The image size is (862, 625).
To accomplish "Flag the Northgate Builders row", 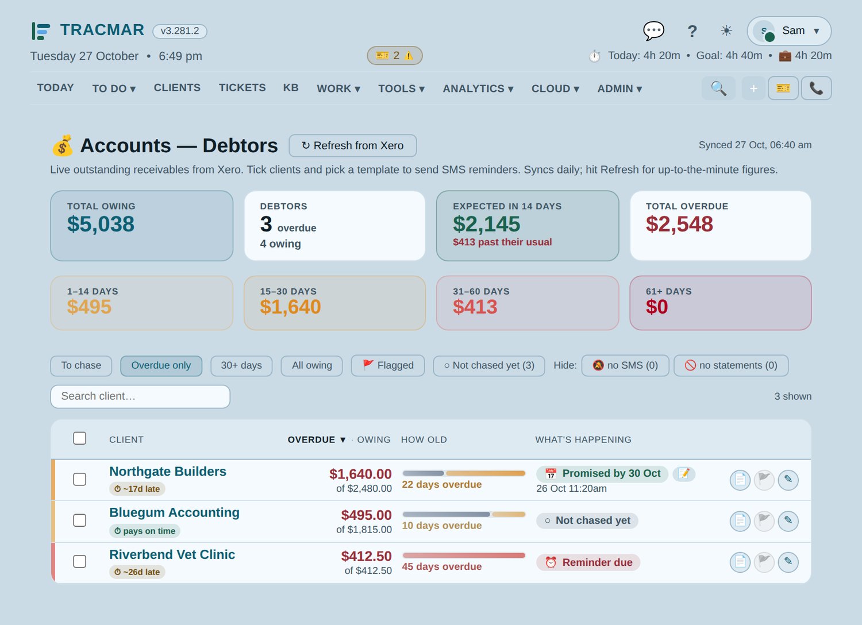I will point(764,480).
